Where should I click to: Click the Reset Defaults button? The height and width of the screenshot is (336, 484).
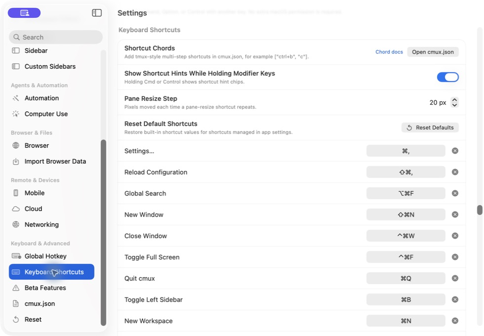pos(430,127)
